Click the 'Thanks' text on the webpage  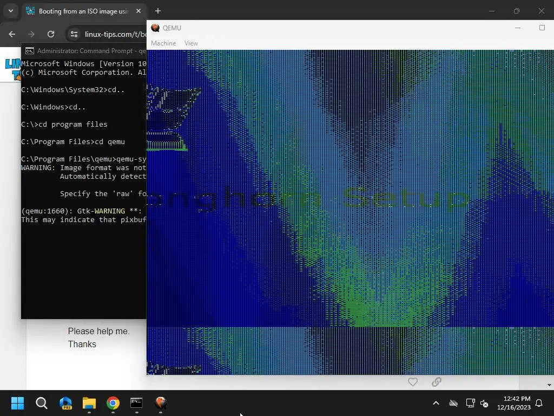[82, 344]
